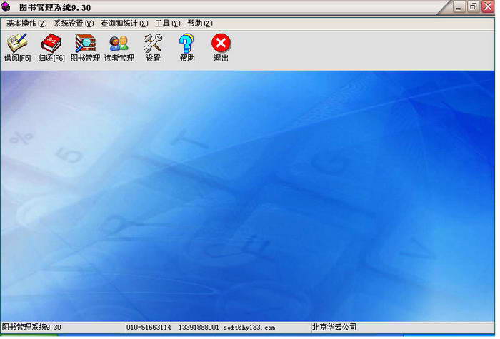The image size is (500, 339).
Task: Click status bar text 图书管理系统9.30
Action: pyautogui.click(x=31, y=327)
